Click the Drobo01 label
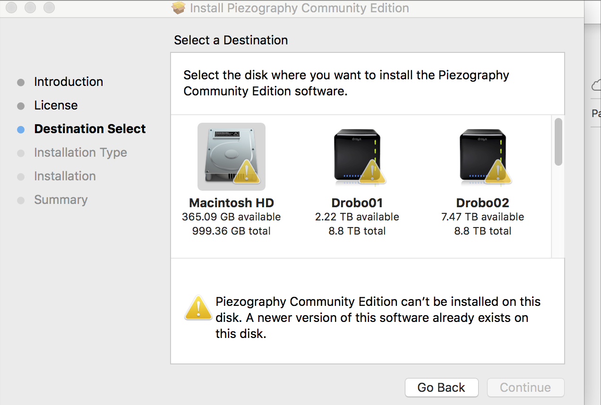Viewport: 601px width, 405px height. [357, 203]
